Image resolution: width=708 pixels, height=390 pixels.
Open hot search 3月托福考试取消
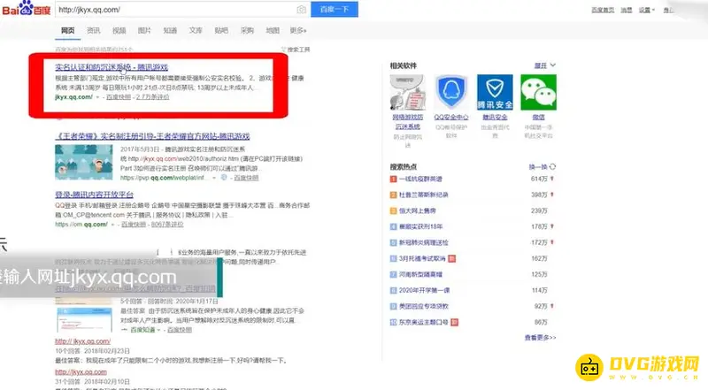[x=422, y=258]
